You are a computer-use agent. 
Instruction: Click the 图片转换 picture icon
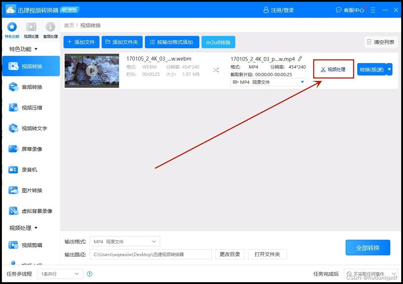click(13, 190)
